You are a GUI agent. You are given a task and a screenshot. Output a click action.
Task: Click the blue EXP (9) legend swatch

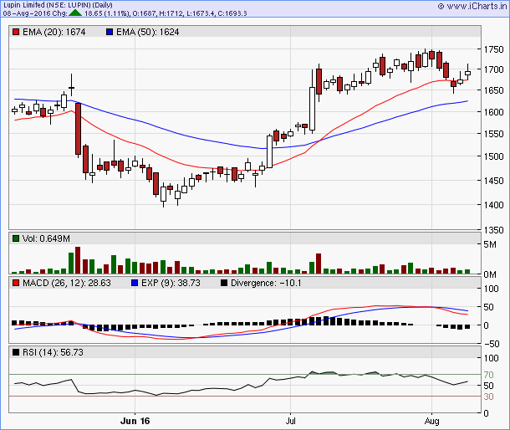point(135,283)
